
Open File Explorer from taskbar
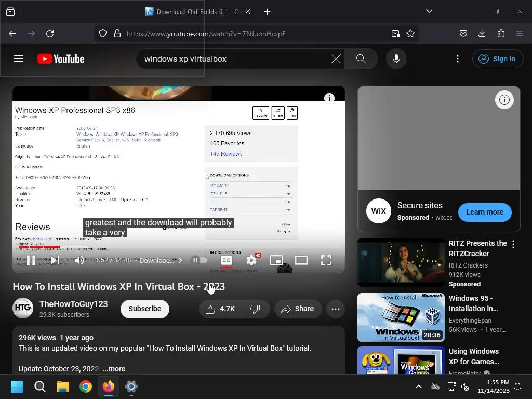pos(63,387)
